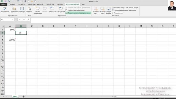The height and width of the screenshot is (99, 176).
Task: Switch to the ДАННЫЕ tab
Action: click(60, 4)
